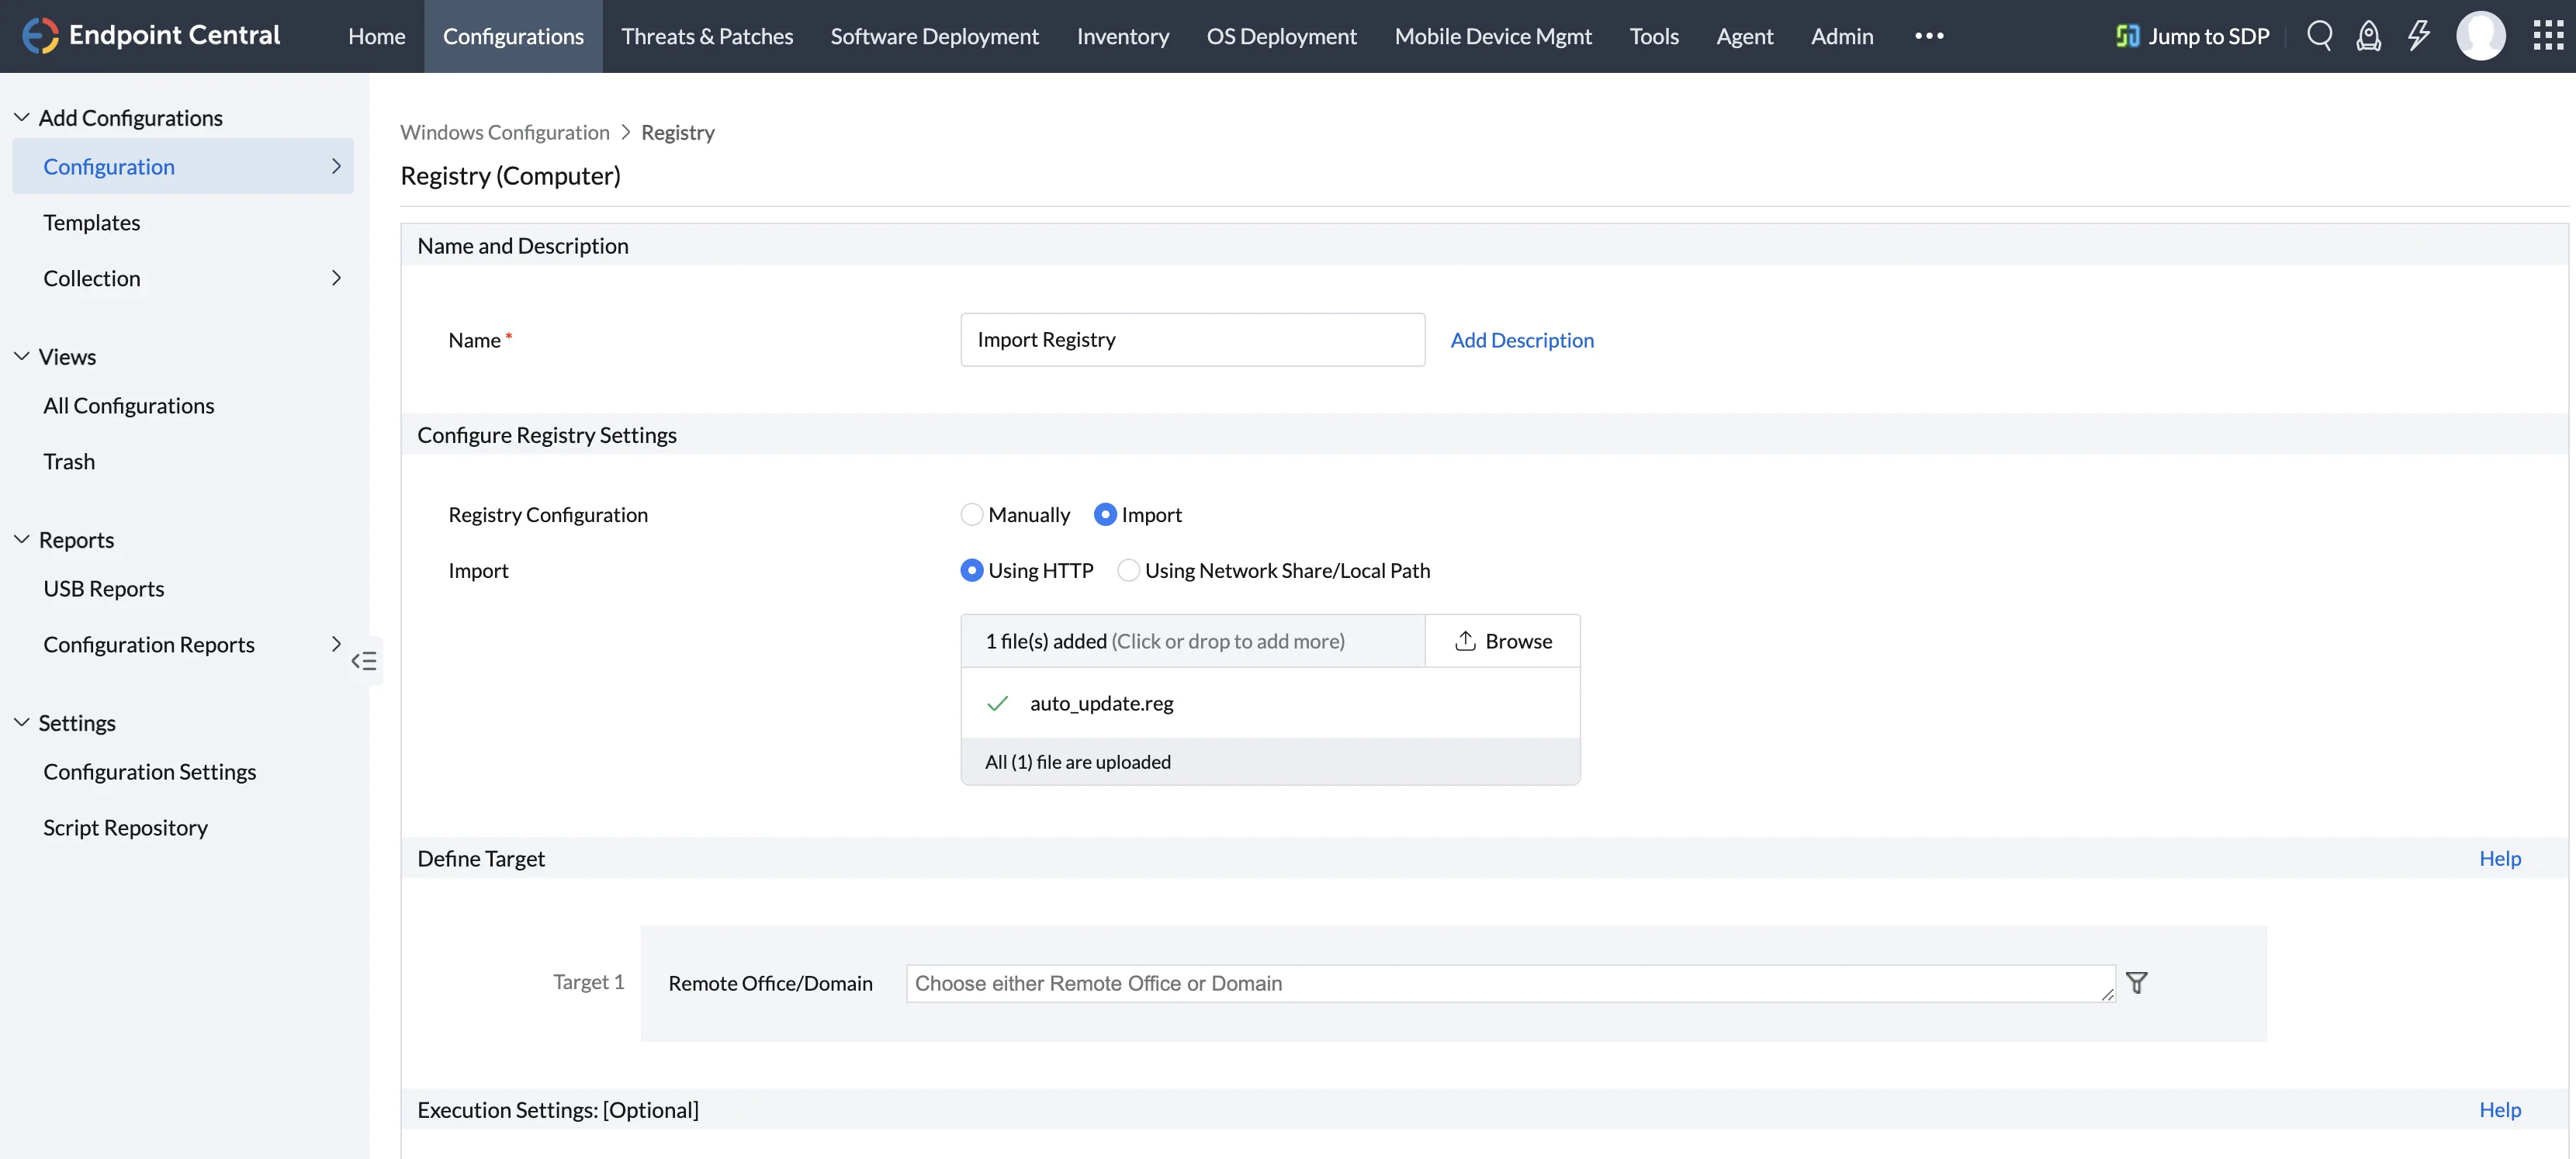Collapse the Settings section
This screenshot has width=2576, height=1159.
(21, 722)
